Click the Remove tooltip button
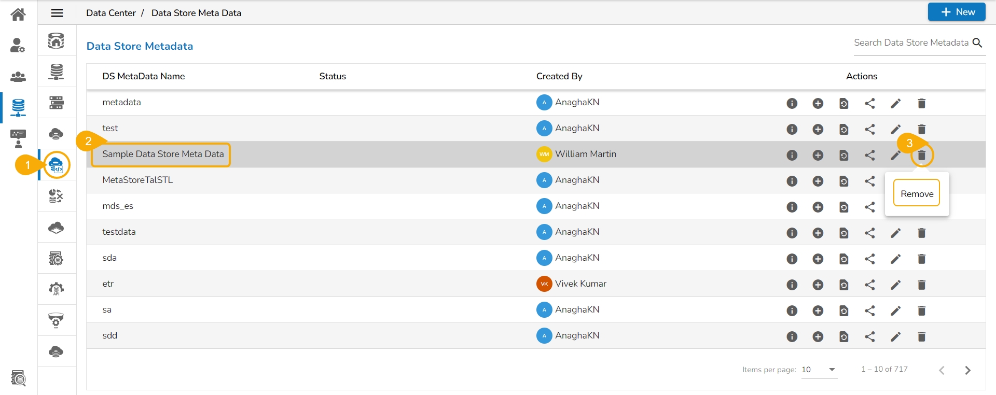Screen dimensions: 996x395 917,194
